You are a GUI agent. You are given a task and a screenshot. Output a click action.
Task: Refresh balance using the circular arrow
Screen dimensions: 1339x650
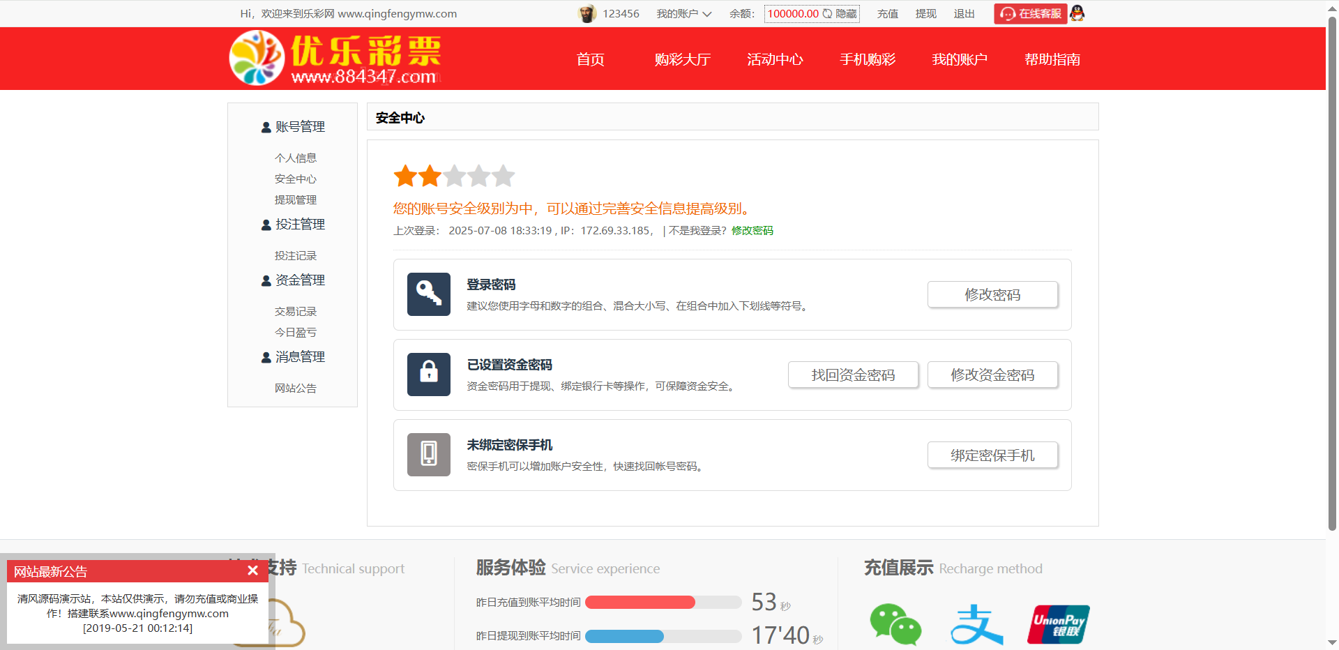[827, 14]
